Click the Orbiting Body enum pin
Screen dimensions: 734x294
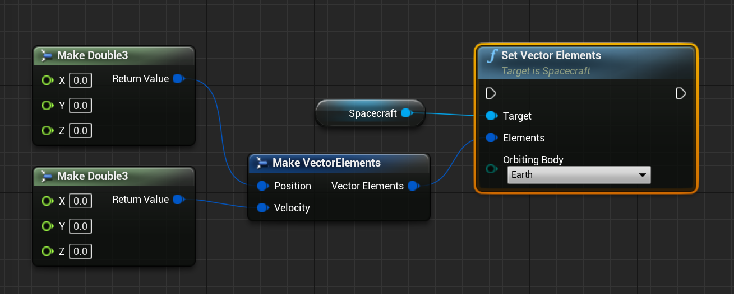[492, 169]
